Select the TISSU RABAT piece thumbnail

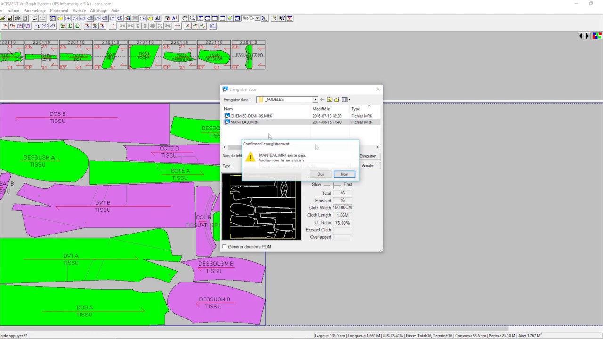coord(110,55)
